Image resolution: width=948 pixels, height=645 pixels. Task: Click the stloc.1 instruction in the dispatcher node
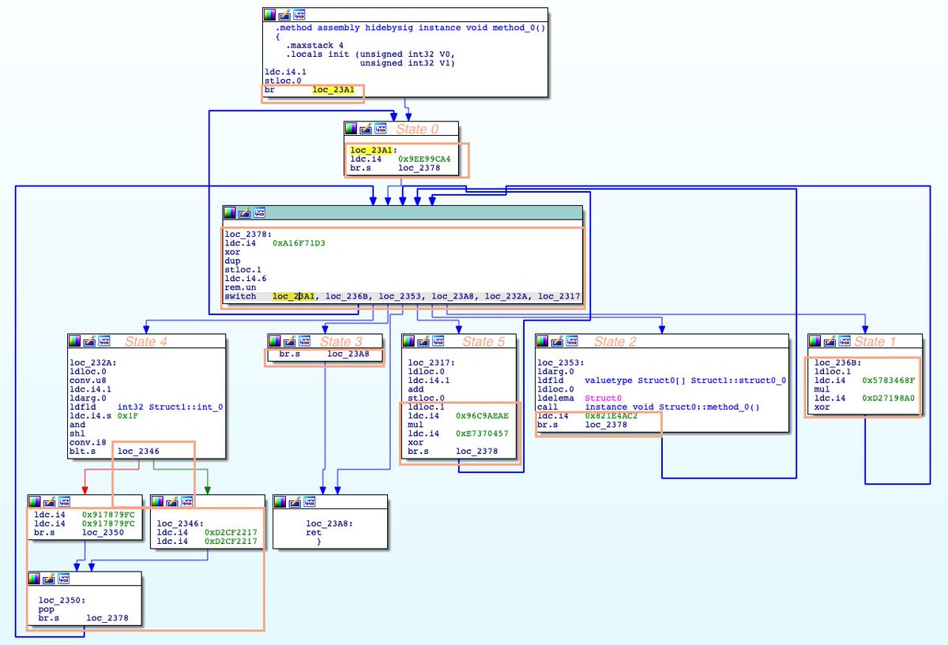243,269
